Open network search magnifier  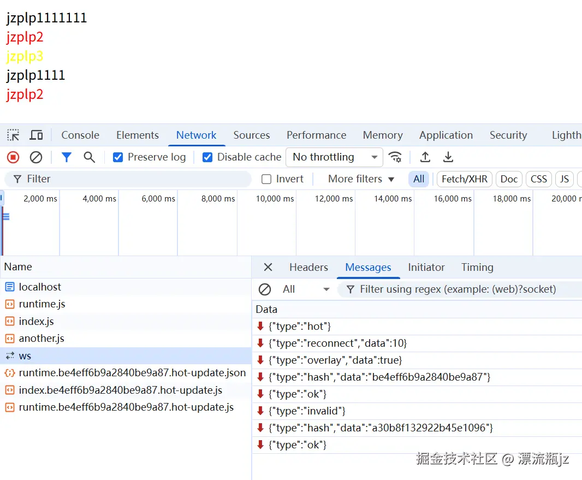click(x=89, y=157)
